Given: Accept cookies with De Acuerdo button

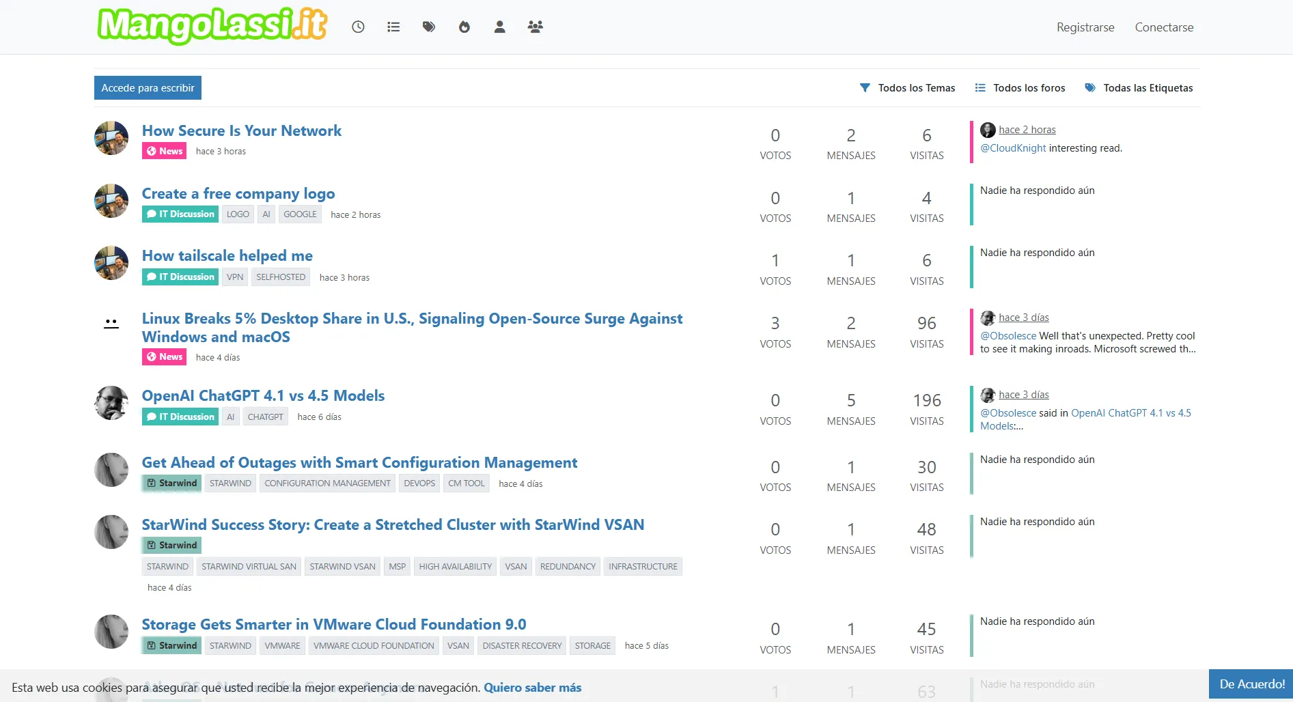Looking at the screenshot, I should point(1251,684).
